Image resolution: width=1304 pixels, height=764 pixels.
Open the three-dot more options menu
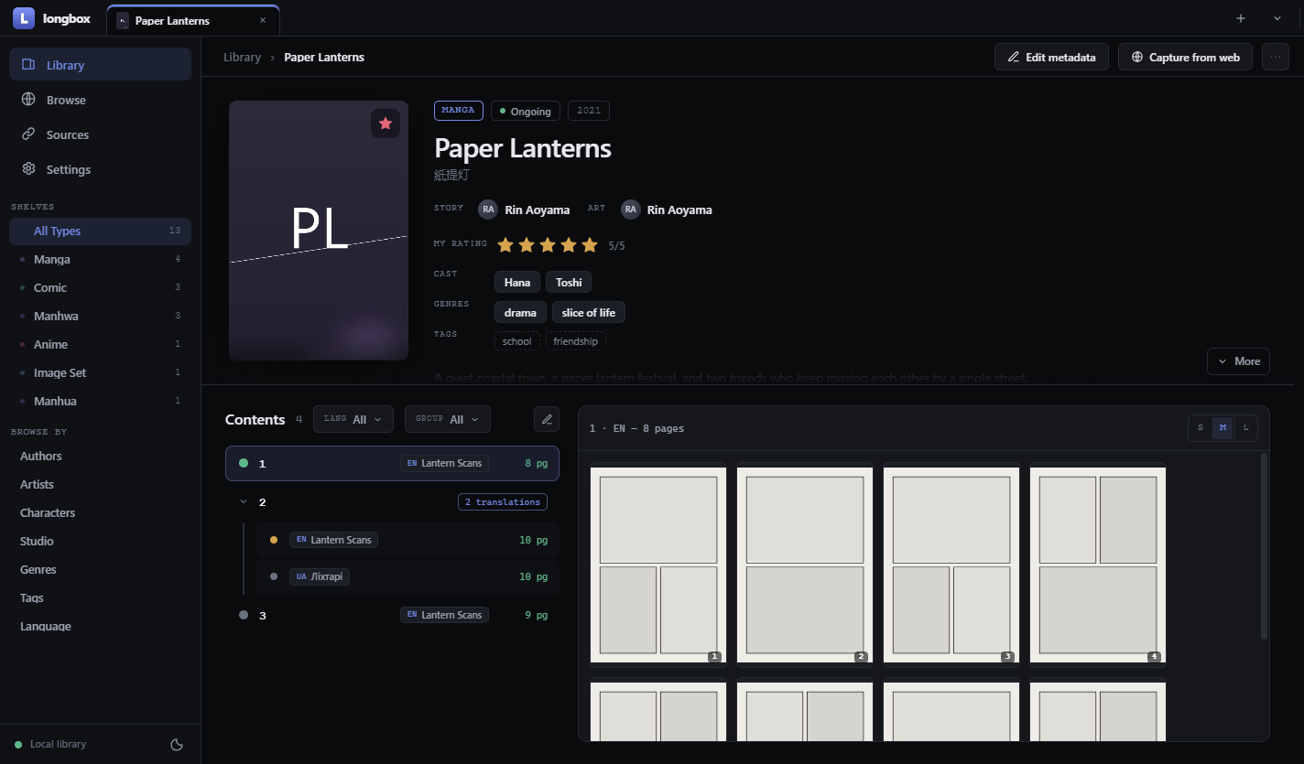click(1276, 57)
